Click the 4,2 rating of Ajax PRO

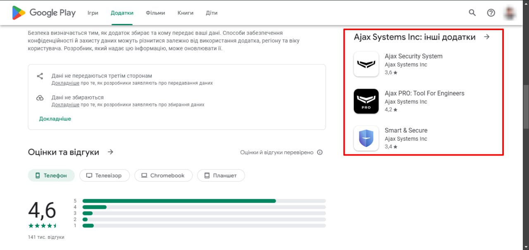pyautogui.click(x=391, y=110)
